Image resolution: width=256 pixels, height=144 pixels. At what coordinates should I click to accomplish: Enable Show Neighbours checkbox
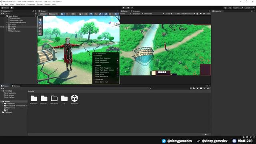pos(118,72)
